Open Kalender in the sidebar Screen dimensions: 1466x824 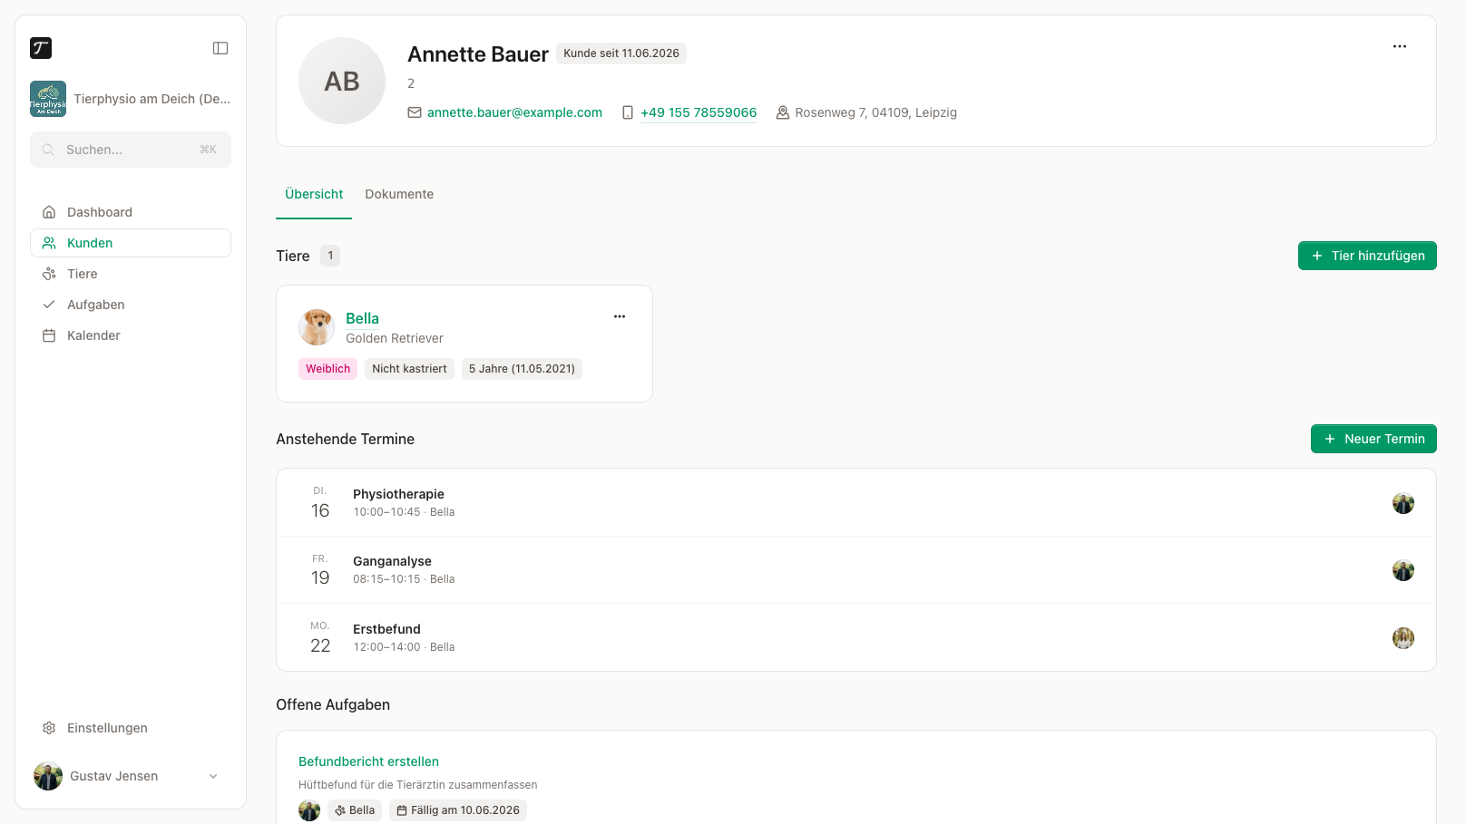tap(131, 335)
